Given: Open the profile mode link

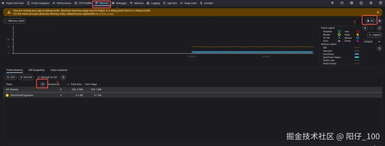Looking at the screenshot, I should point(106,14).
